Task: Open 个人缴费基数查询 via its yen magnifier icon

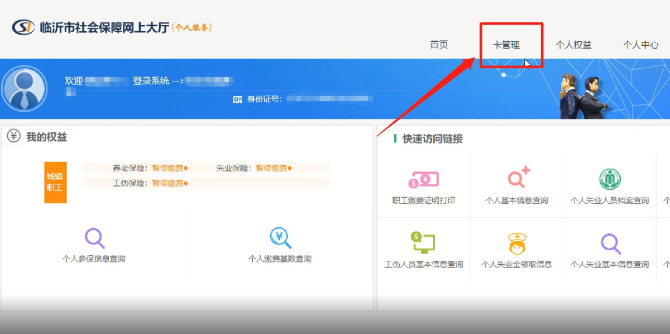Action: pos(280,237)
